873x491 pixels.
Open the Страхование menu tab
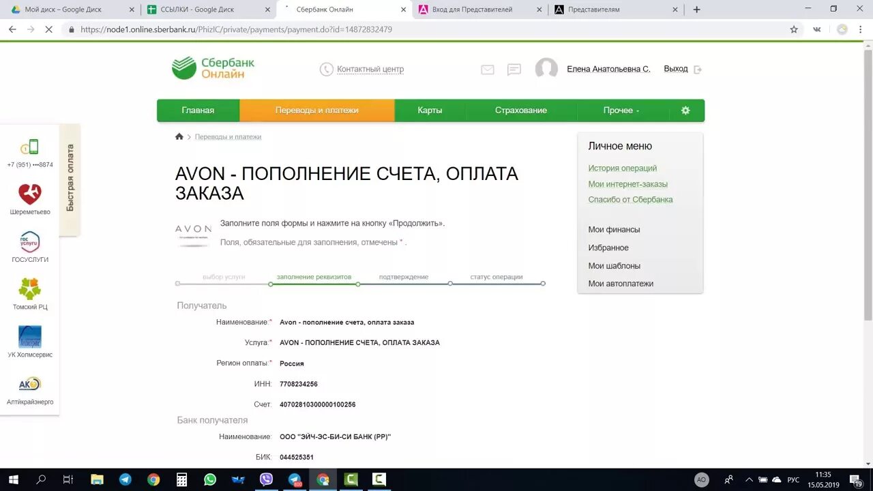pos(521,110)
